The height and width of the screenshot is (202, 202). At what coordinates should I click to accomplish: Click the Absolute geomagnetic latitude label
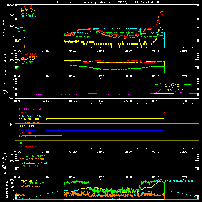[174, 181]
